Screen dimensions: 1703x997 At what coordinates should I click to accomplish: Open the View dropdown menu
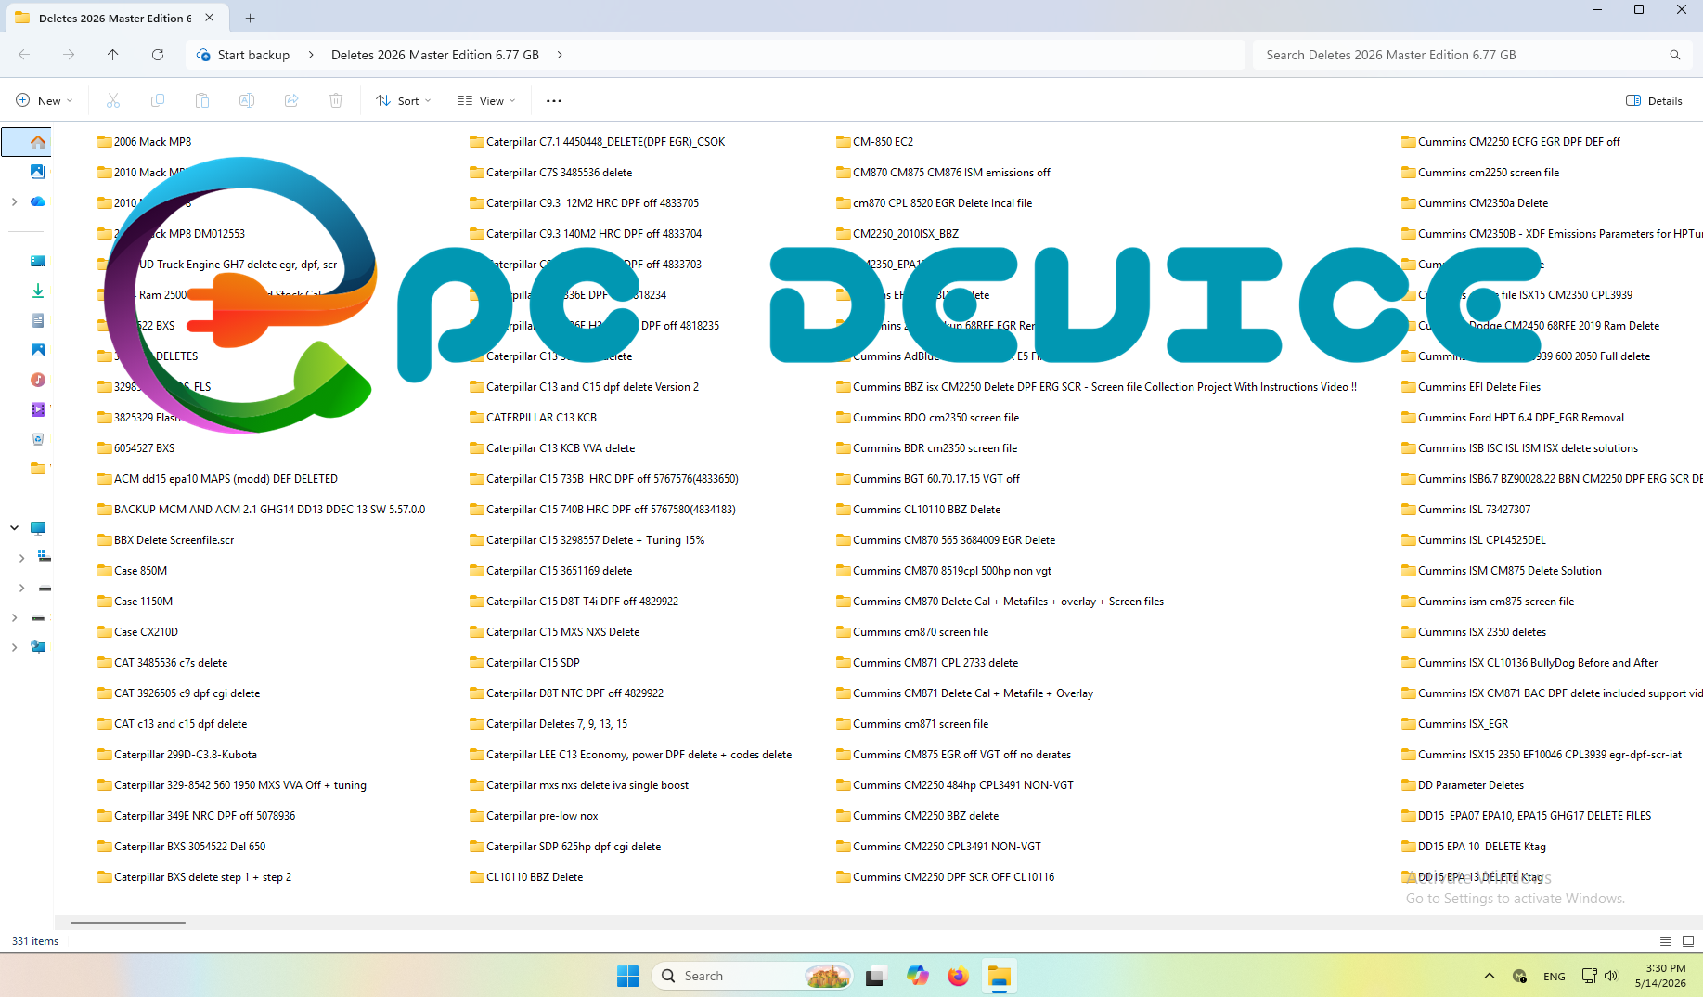point(486,100)
